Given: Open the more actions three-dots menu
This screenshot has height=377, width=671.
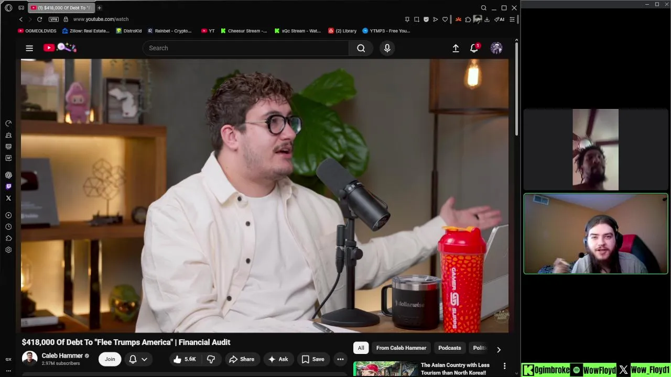Looking at the screenshot, I should [x=340, y=359].
